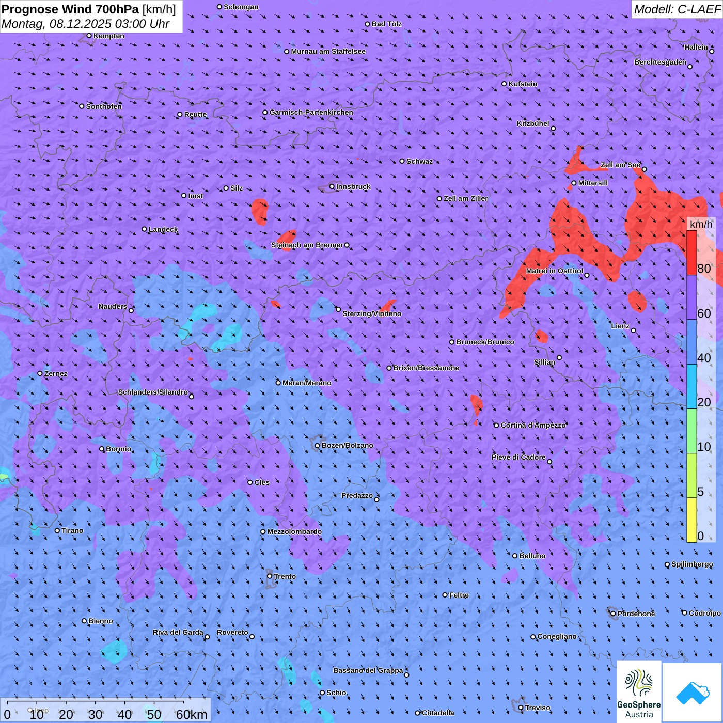Click the Steinach am Brenner label

click(307, 245)
